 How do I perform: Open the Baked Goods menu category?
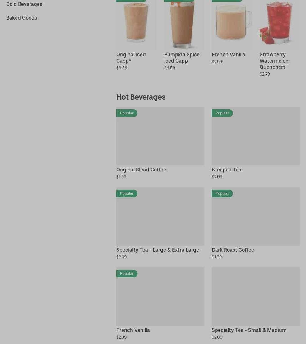click(x=21, y=18)
